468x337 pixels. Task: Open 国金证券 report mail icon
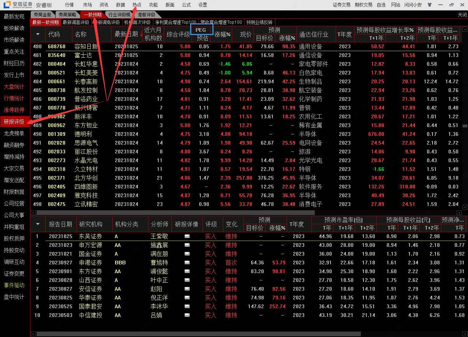coord(187,254)
